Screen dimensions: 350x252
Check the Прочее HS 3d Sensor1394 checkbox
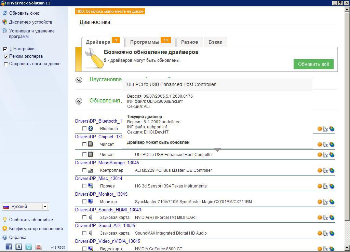(x=84, y=186)
